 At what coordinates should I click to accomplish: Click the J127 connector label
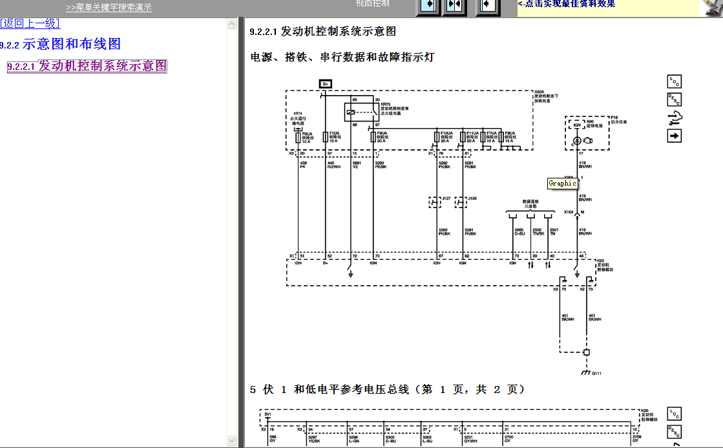click(x=446, y=198)
